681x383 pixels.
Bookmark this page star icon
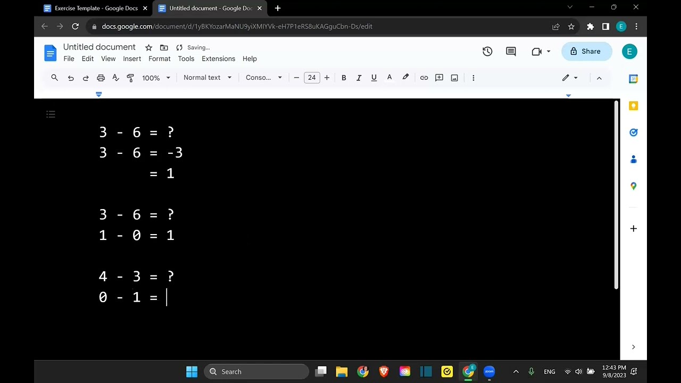click(x=571, y=27)
